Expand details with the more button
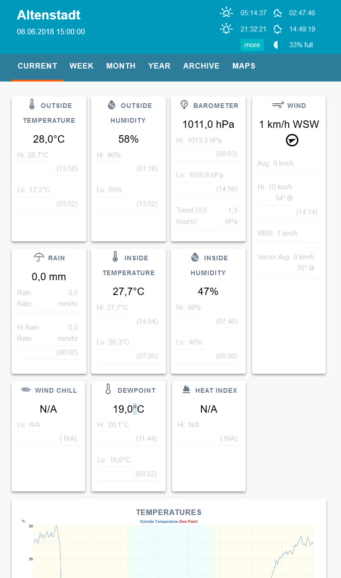341x578 pixels. click(252, 45)
